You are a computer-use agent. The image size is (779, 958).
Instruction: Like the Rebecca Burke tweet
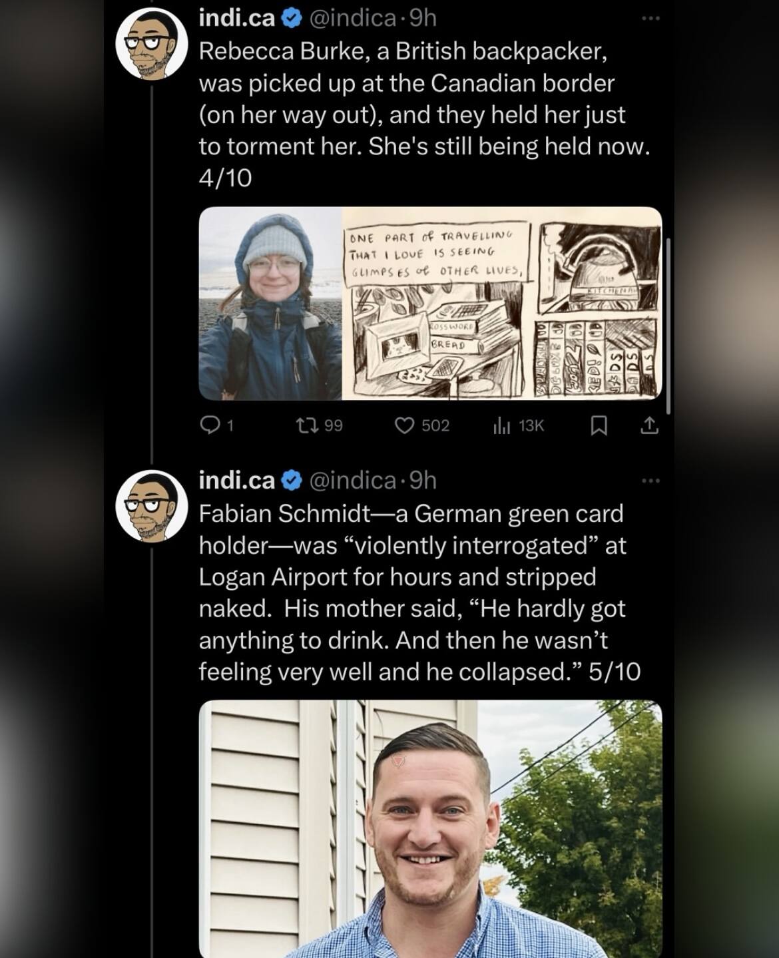(422, 425)
